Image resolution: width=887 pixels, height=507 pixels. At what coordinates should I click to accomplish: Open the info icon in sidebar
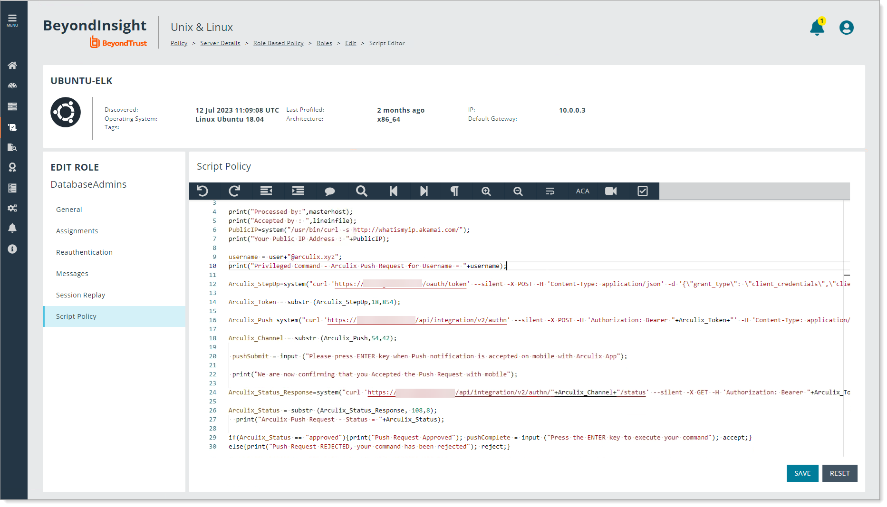click(12, 249)
